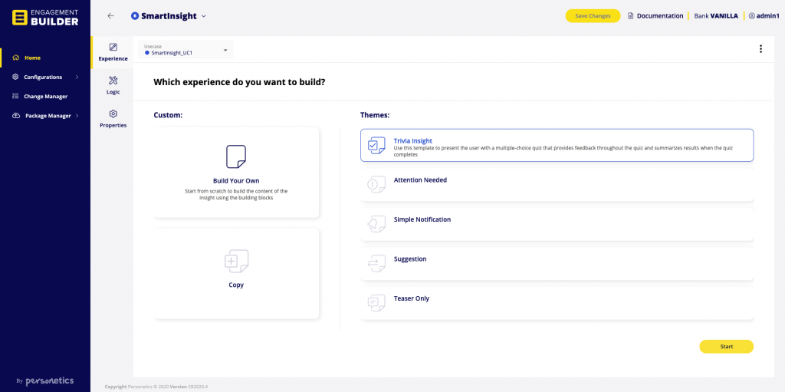785x392 pixels.
Task: Open the Properties tab
Action: pyautogui.click(x=113, y=118)
